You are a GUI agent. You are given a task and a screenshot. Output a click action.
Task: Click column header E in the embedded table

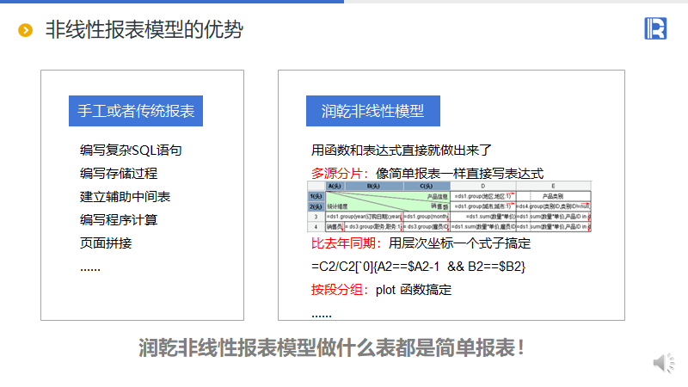click(x=553, y=186)
